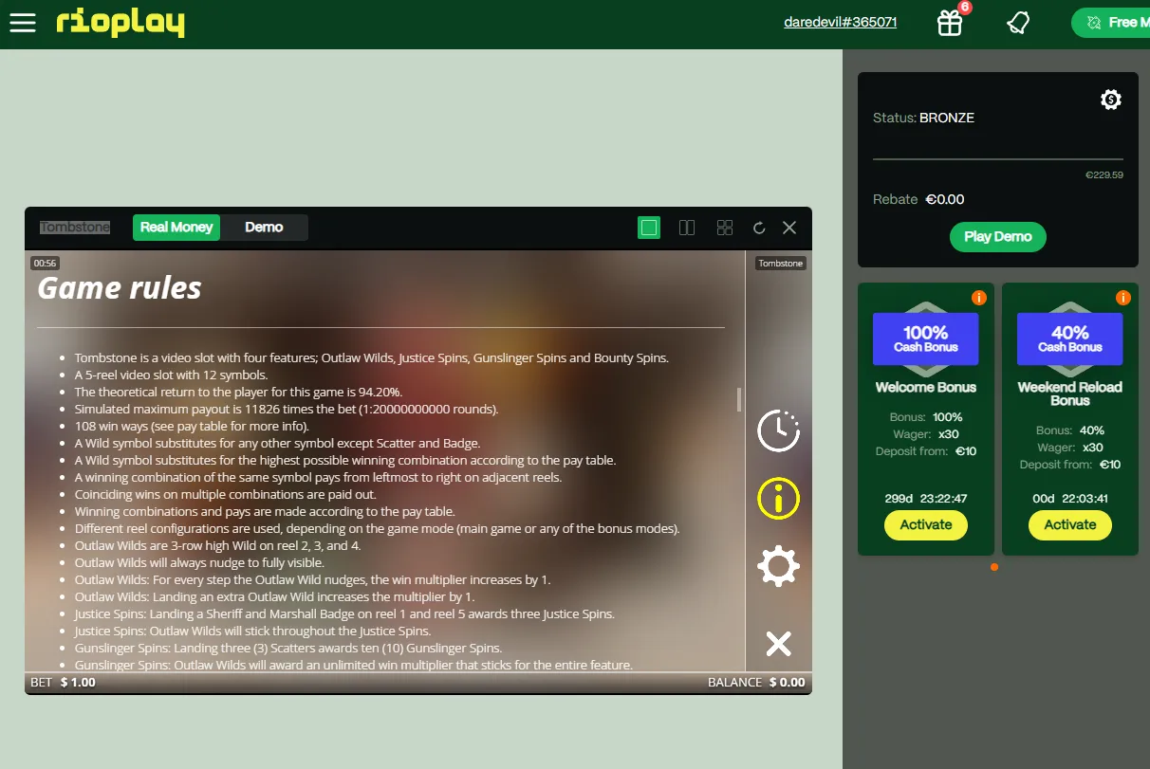The image size is (1150, 769).
Task: Click the Weekend Reload Bonus title
Action: click(x=1070, y=394)
